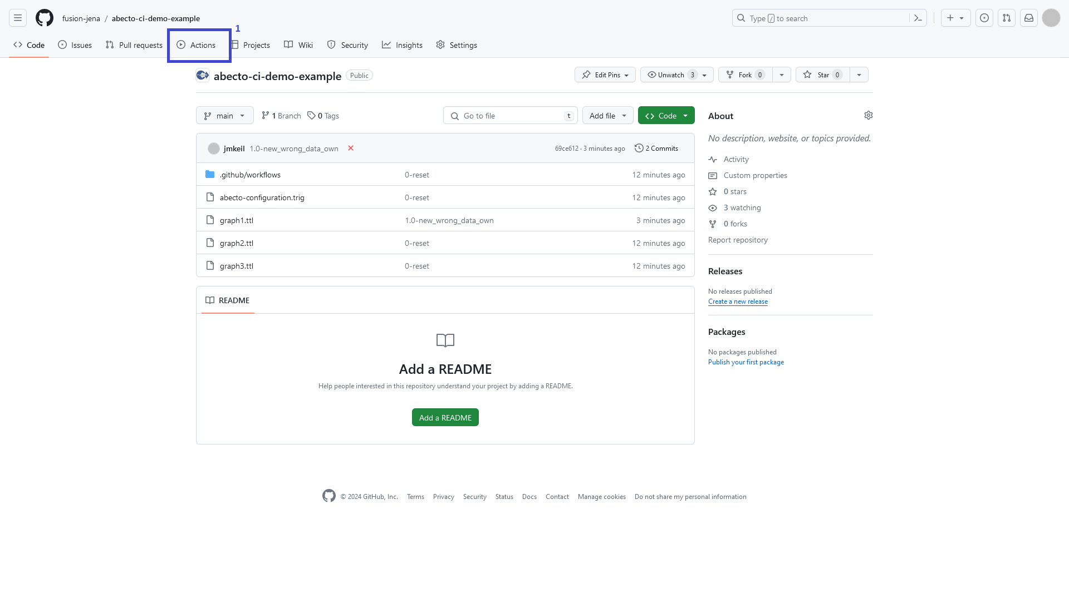Click the red failed status X icon
The height and width of the screenshot is (598, 1069).
coord(351,148)
